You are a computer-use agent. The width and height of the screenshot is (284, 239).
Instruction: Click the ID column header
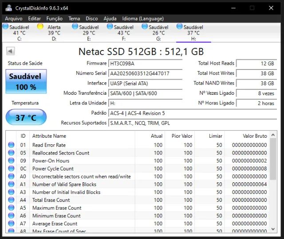coord(23,136)
